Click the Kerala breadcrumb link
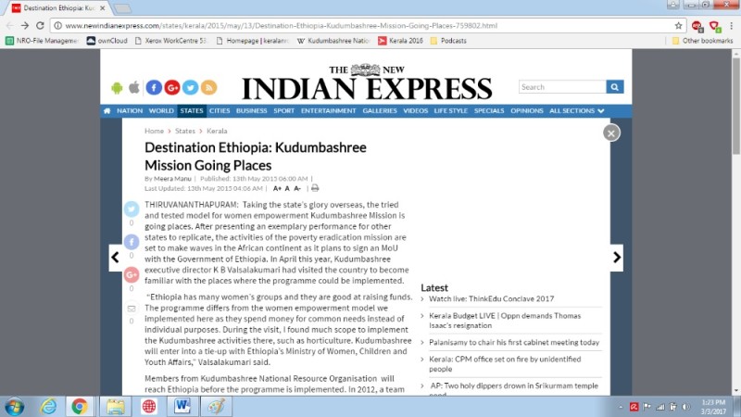The height and width of the screenshot is (417, 741). click(217, 131)
